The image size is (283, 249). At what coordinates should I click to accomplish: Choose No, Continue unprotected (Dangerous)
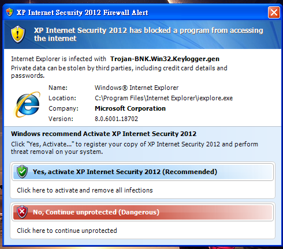tap(143, 212)
